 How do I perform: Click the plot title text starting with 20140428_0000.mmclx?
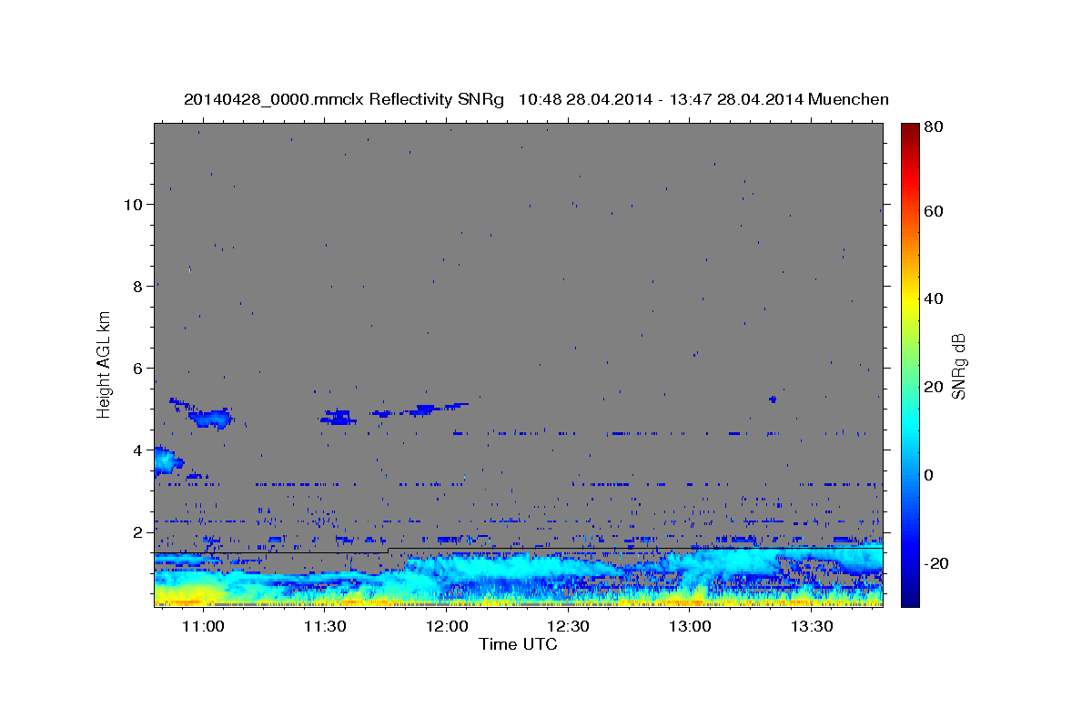536,99
